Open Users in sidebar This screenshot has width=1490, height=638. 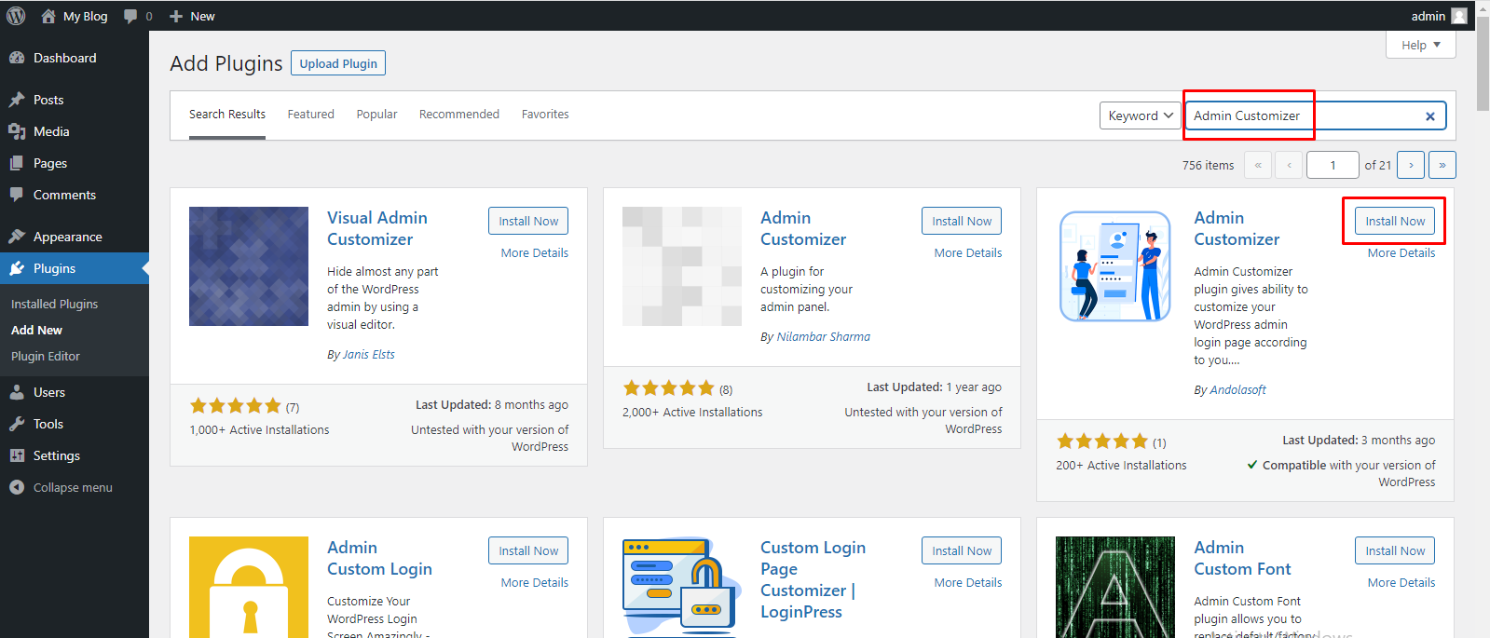pos(49,392)
